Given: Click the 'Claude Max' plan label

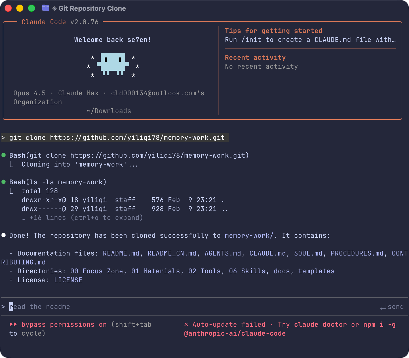Looking at the screenshot, I should (78, 93).
